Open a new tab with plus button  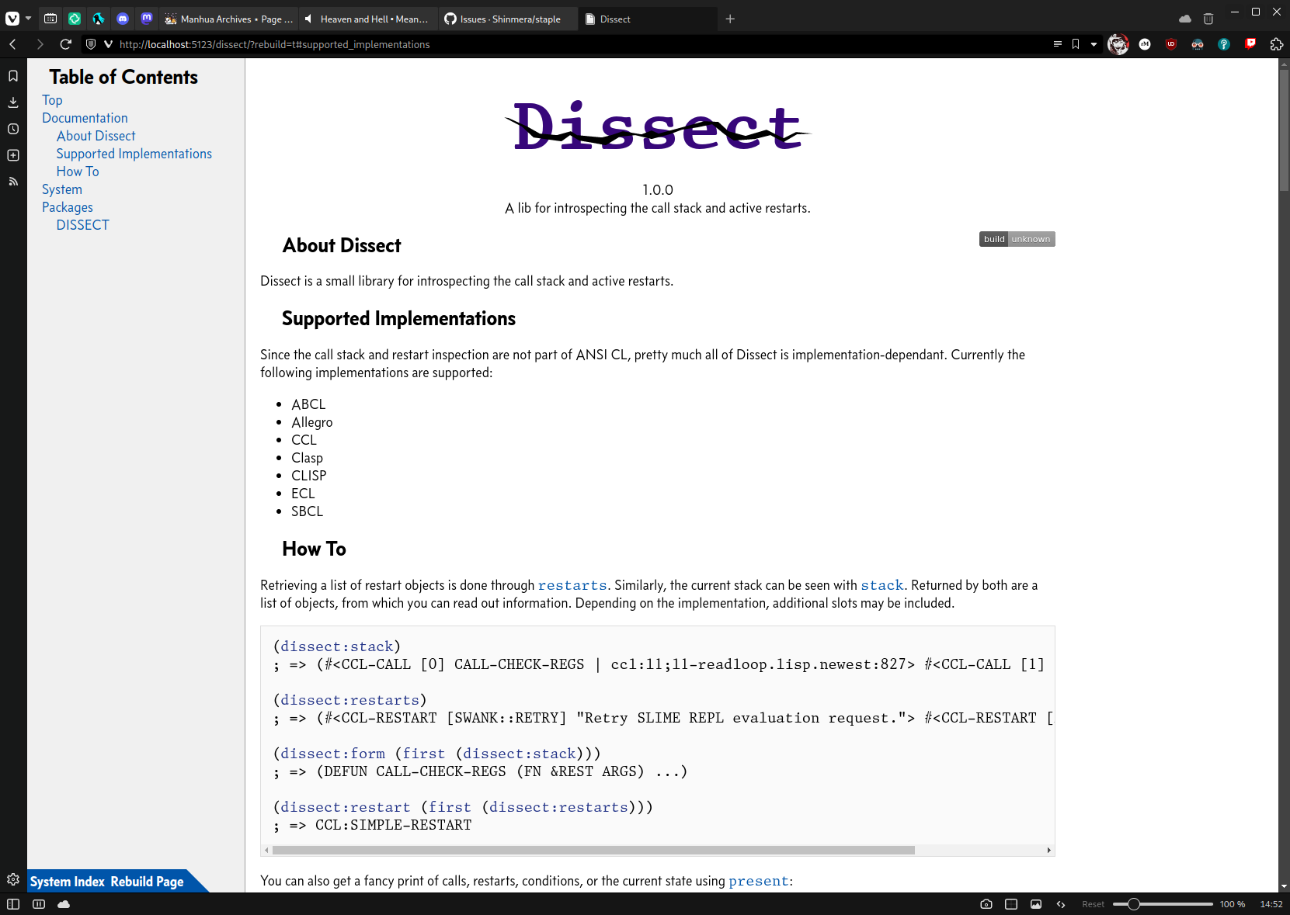[x=730, y=19]
